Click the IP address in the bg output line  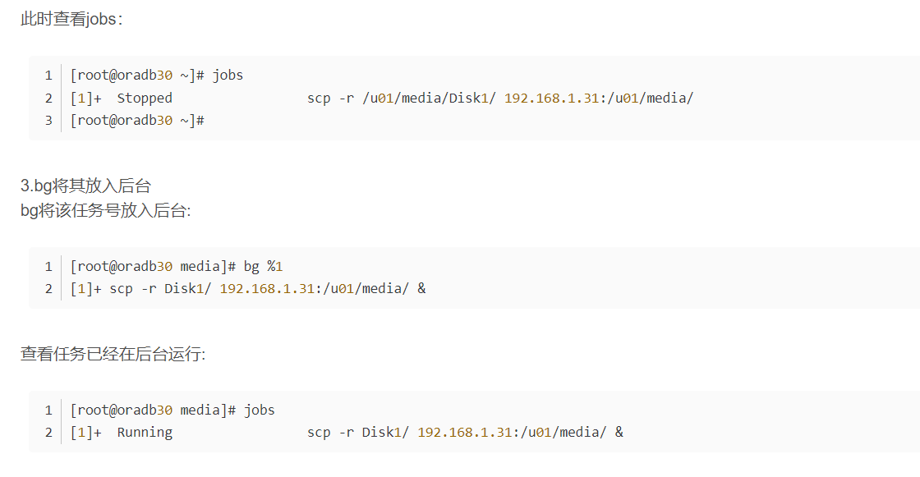click(267, 289)
